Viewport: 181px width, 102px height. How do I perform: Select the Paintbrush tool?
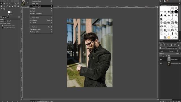[4, 6]
